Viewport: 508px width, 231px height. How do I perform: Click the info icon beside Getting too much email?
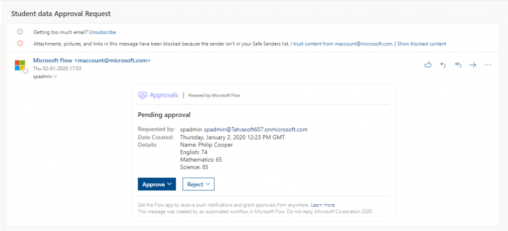(x=20, y=32)
